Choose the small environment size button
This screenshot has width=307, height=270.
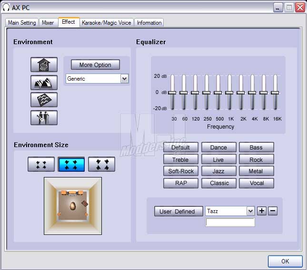click(41, 164)
